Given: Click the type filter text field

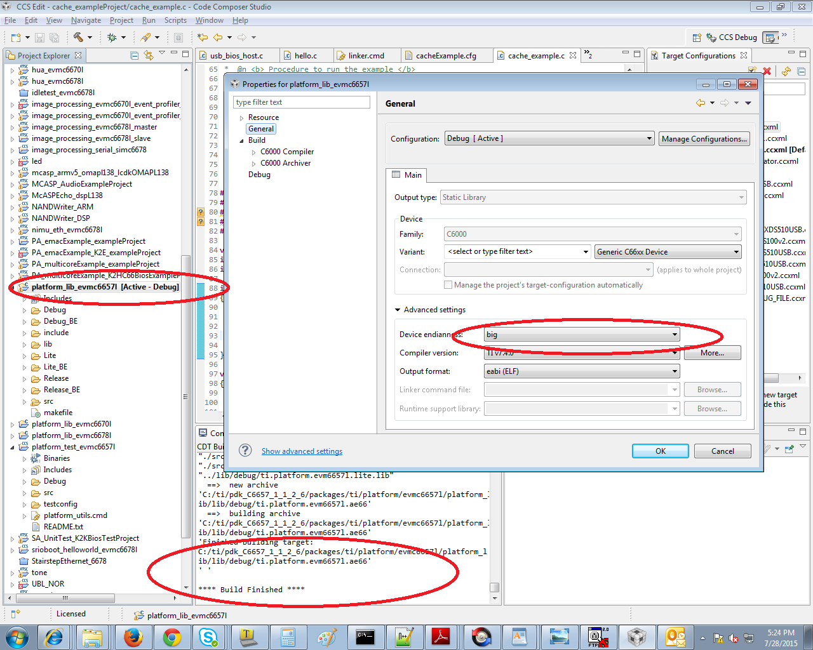Looking at the screenshot, I should coord(302,102).
